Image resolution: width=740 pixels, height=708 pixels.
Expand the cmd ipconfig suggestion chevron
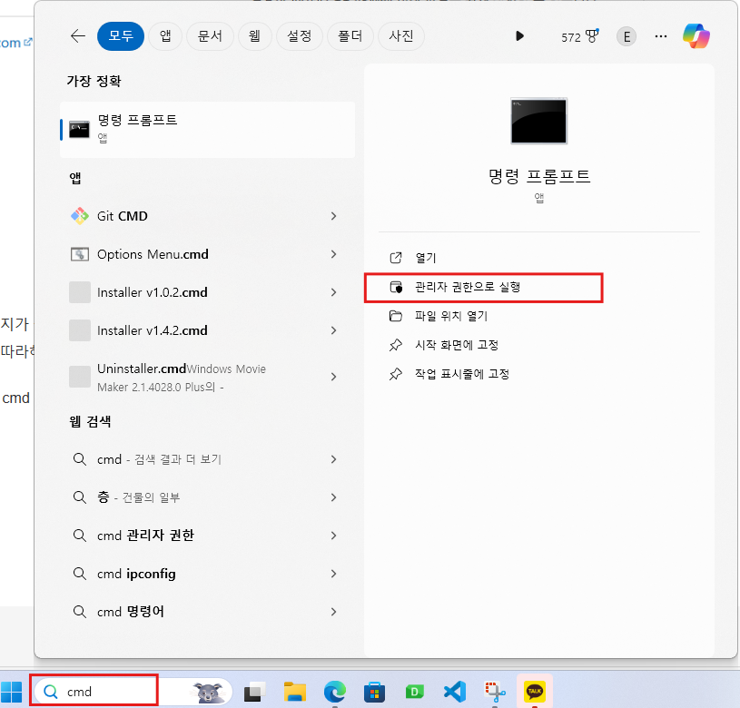coord(333,573)
